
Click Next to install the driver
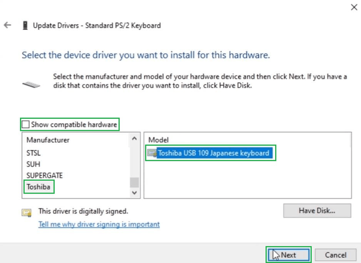coord(289,255)
